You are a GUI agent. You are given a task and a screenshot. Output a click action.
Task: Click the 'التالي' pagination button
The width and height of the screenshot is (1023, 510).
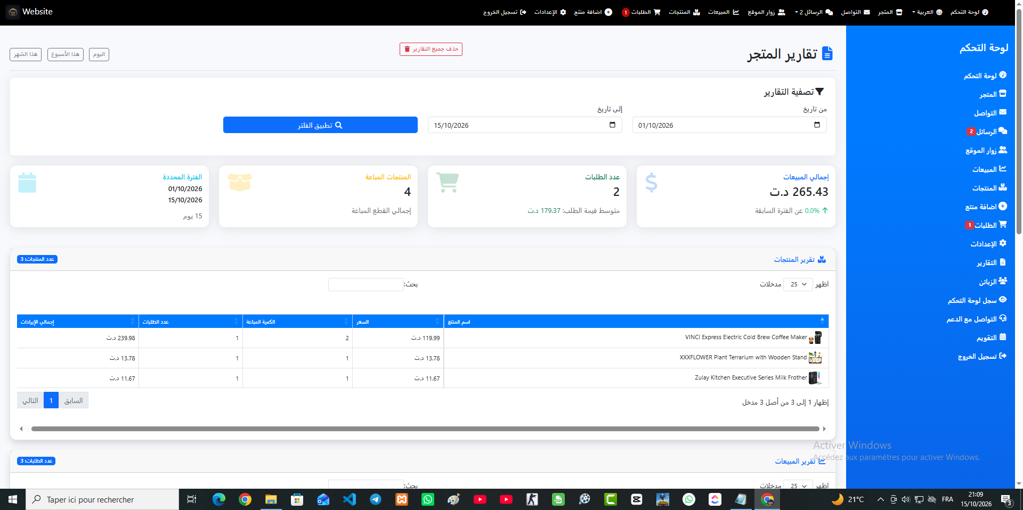point(30,400)
